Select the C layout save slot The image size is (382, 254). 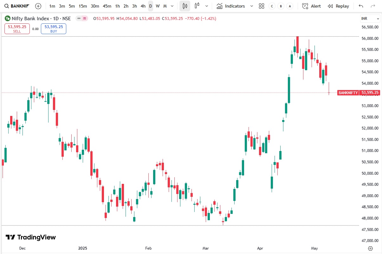point(272,6)
